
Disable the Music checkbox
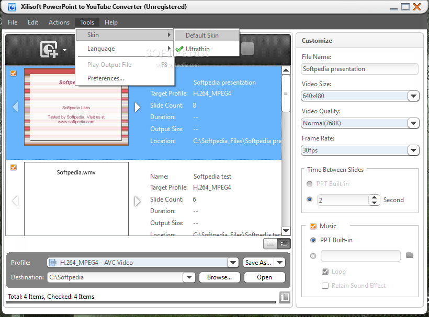[x=313, y=226]
